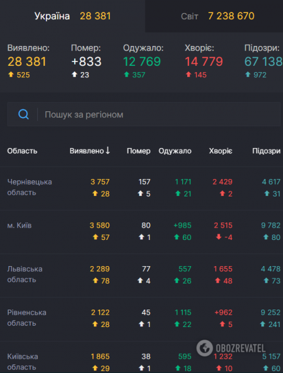The image size is (283, 373).
Task: Click Рівненська green arrow next to 22
Action: (x=177, y=324)
